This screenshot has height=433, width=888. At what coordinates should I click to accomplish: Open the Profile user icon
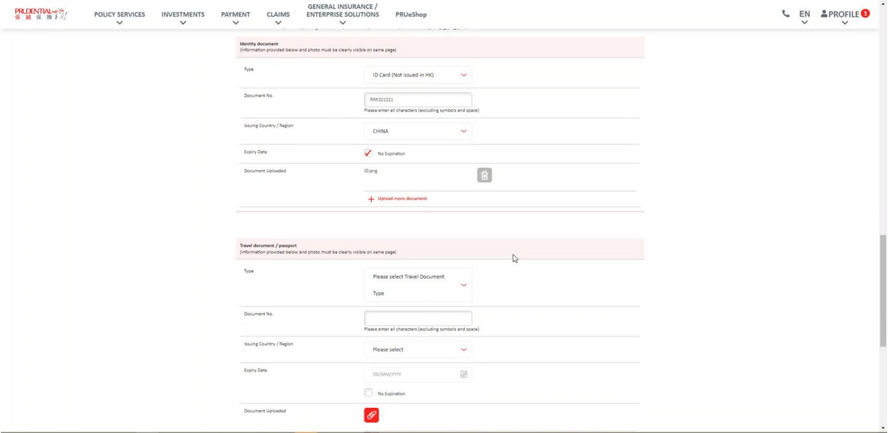coord(824,14)
